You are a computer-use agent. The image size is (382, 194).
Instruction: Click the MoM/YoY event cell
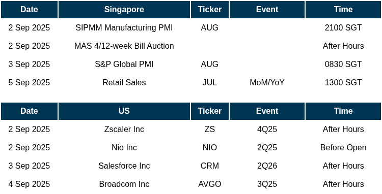pos(267,82)
